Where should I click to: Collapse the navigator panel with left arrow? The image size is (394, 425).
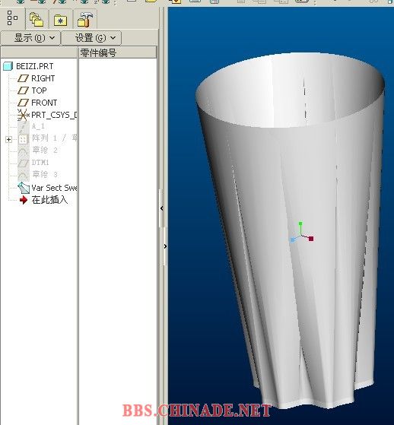pos(162,208)
